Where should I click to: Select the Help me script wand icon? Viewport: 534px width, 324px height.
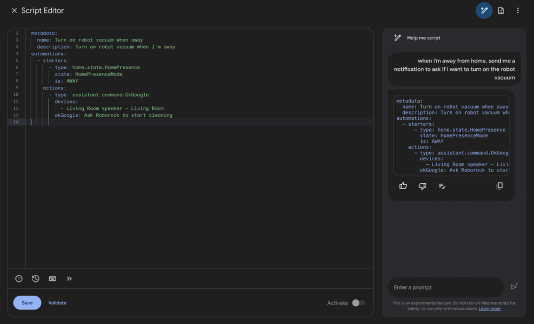point(484,10)
